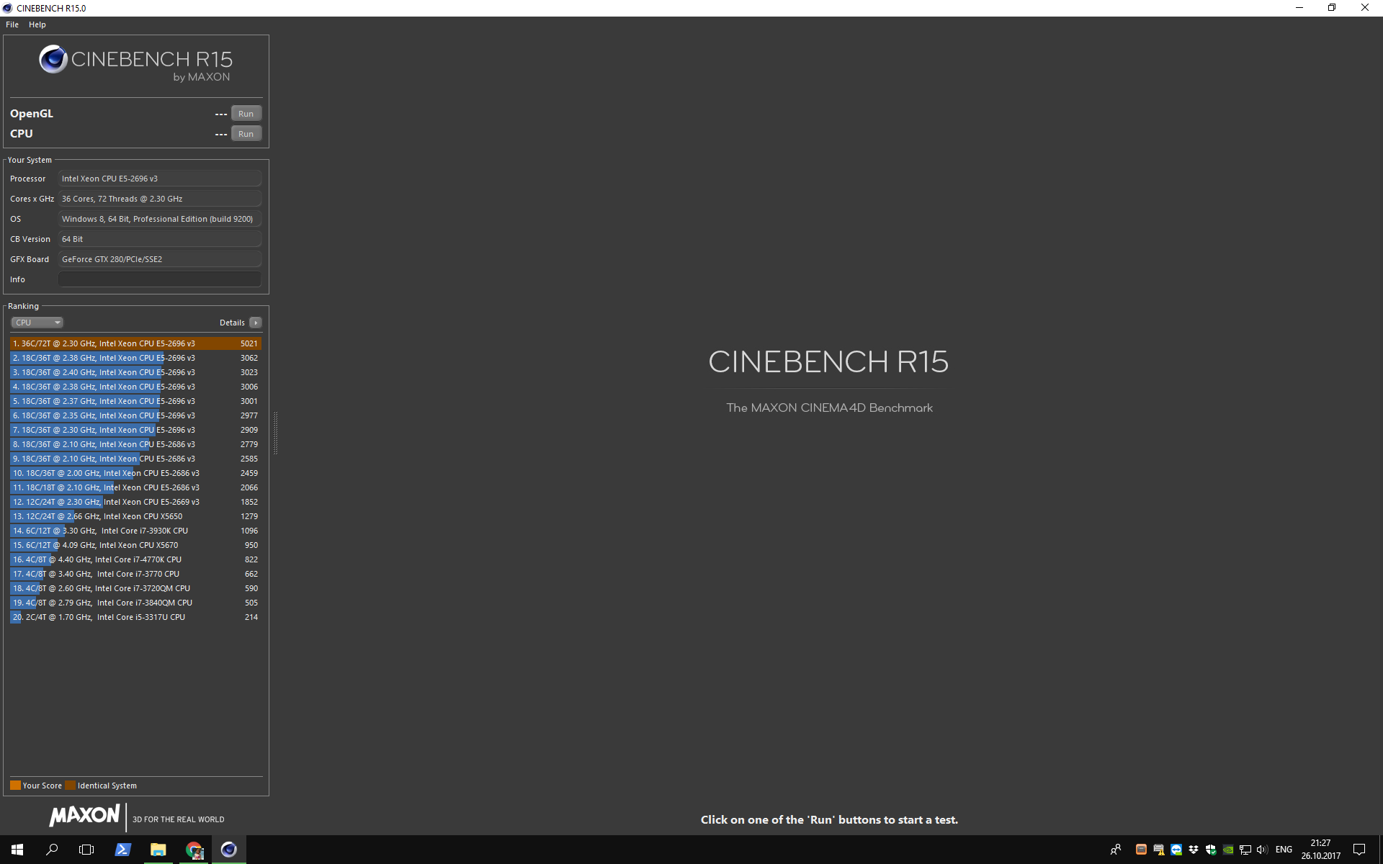Select the Core i5-3317U ranking row
The image size is (1383, 864).
pyautogui.click(x=135, y=617)
